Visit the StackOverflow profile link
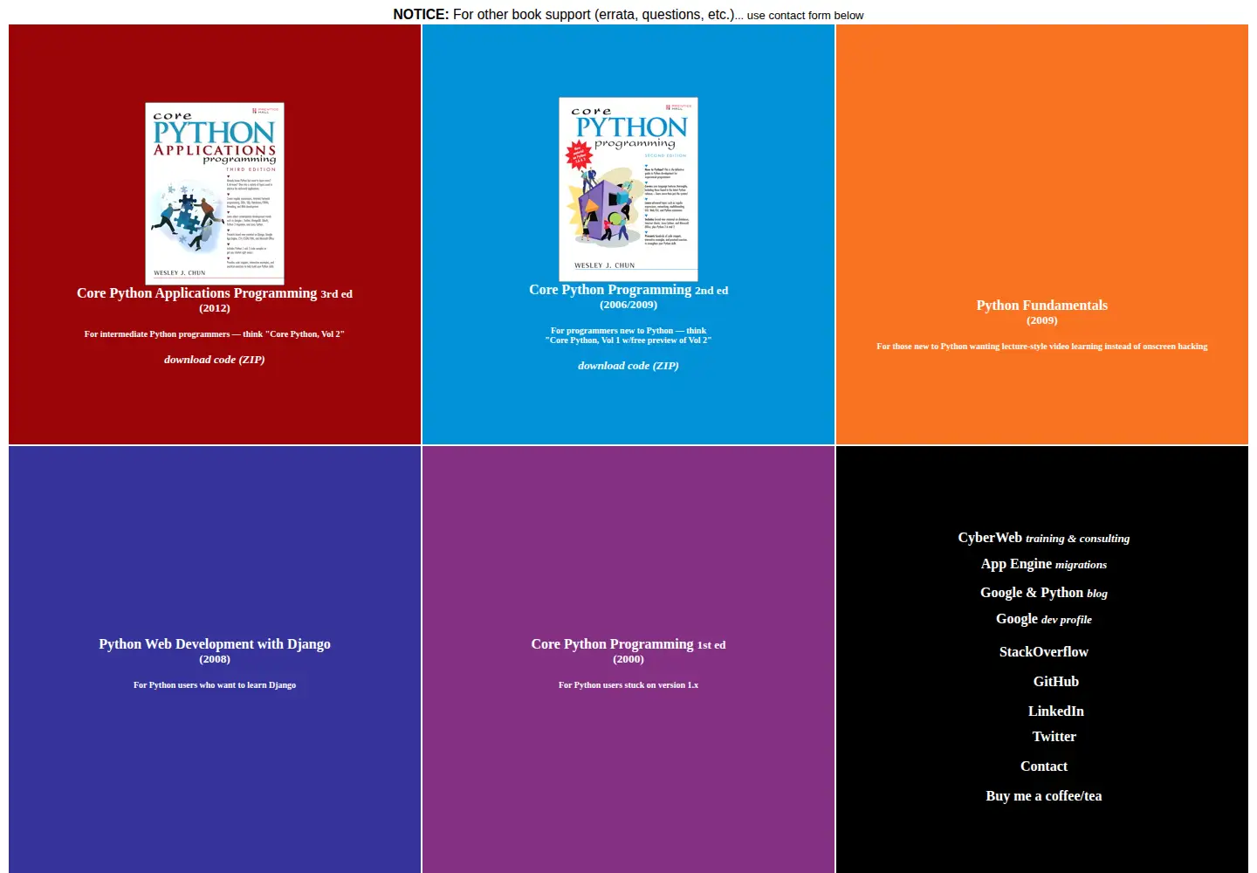 click(x=1044, y=652)
